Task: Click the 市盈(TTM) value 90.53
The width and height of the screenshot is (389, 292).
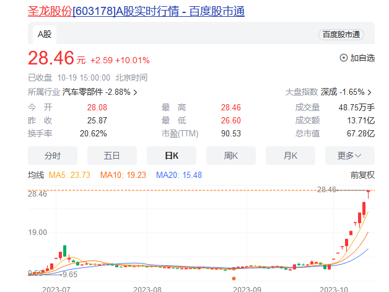Action: 230,133
